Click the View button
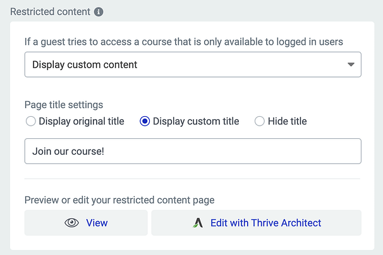 coord(86,223)
